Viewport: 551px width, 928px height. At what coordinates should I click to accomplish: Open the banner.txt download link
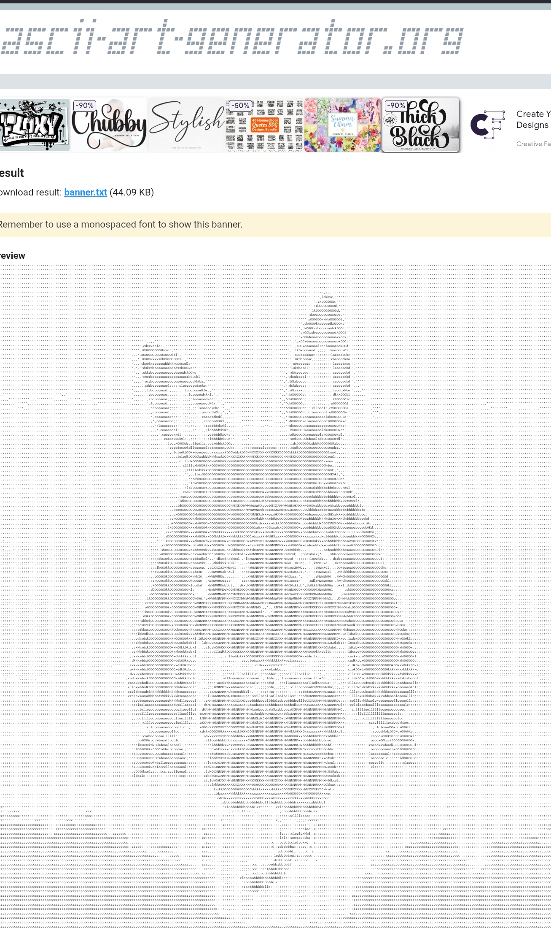(86, 193)
